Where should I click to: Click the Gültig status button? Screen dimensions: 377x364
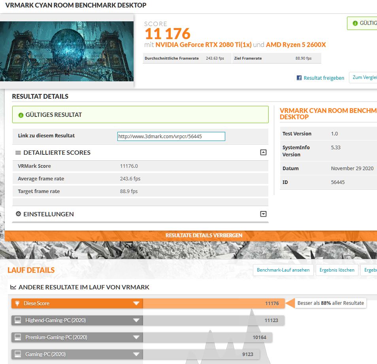coord(362,23)
